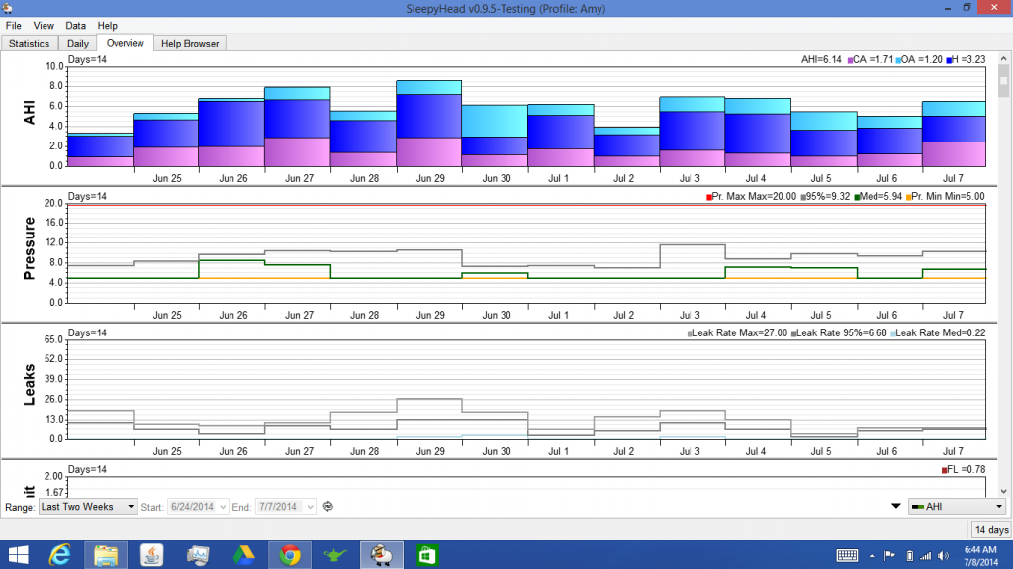Switch to the Daily tab
The image size is (1013, 569).
coord(77,44)
